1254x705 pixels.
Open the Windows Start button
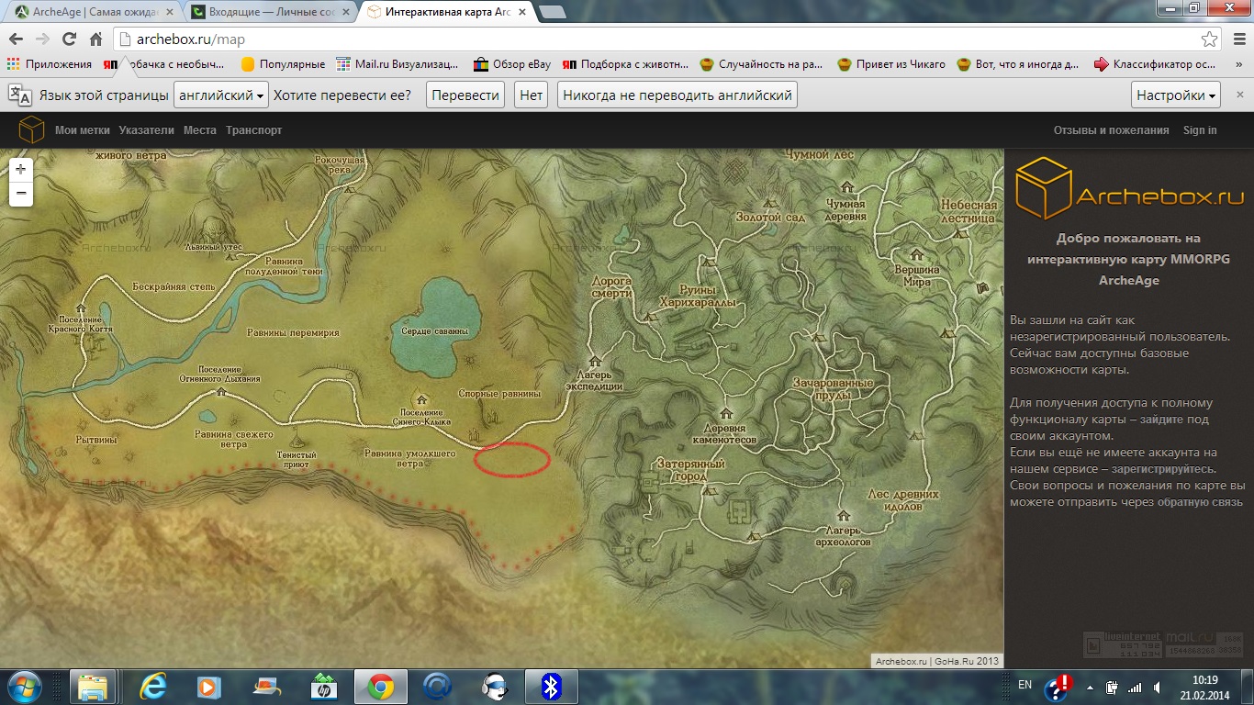tap(25, 686)
